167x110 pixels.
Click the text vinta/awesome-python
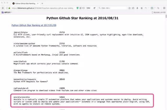pos(24,43)
